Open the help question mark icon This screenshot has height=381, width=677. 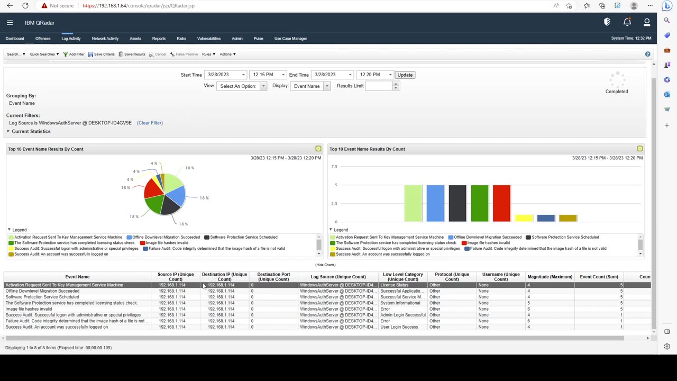647,54
